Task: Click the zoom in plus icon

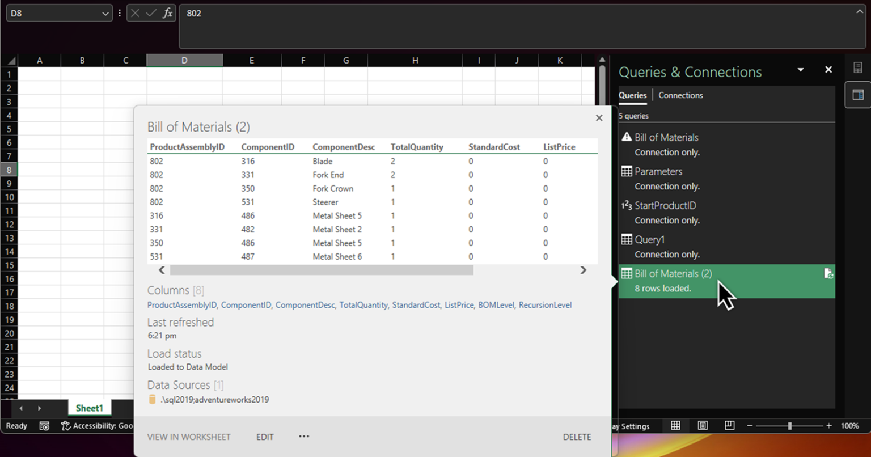Action: pos(829,426)
